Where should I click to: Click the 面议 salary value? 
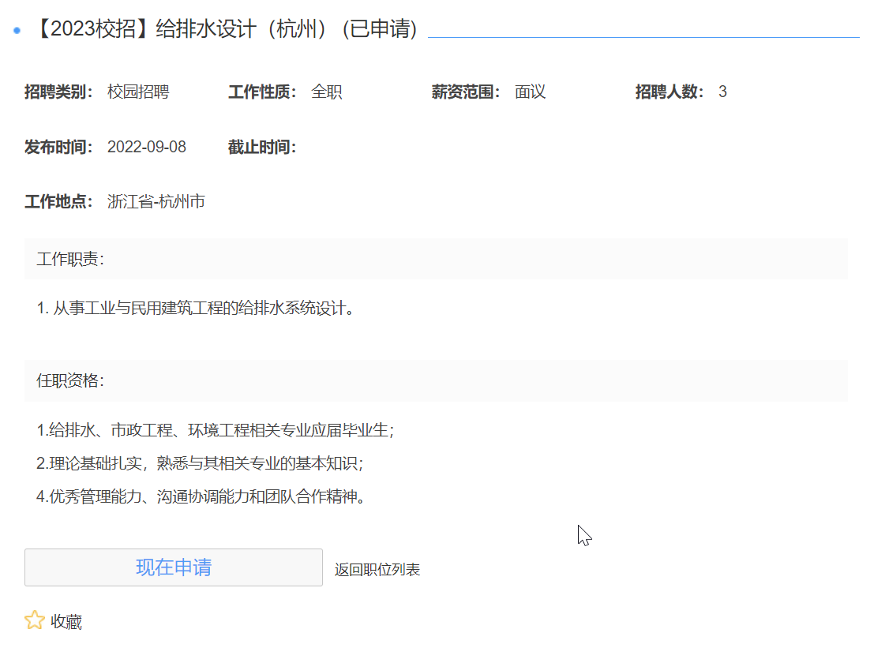point(530,92)
